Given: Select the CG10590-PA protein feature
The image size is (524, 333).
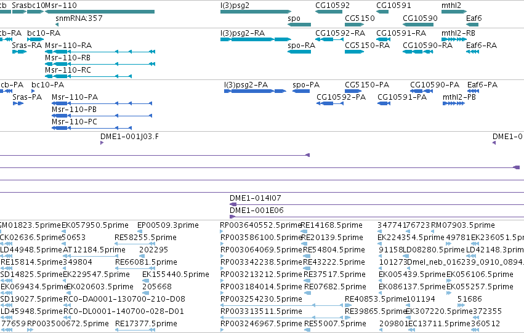Looking at the screenshot, I should pyautogui.click(x=421, y=91).
